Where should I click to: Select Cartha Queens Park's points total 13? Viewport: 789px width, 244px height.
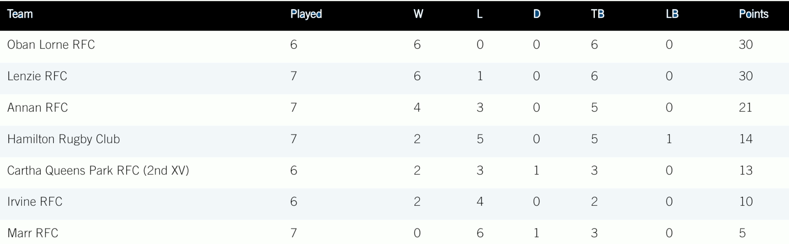pos(746,170)
